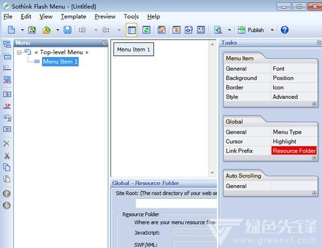Open Global Highlight settings
Image resolution: width=322 pixels, height=248 pixels.
click(284, 141)
